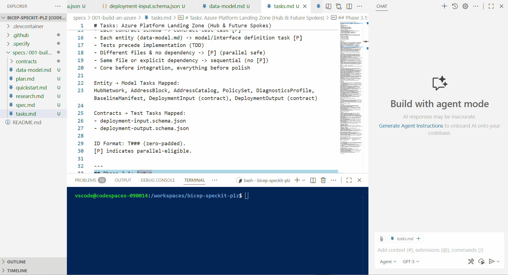Toggle tasks.md context attachment in chat
Viewport: 508px width, 275px height.
(x=405, y=239)
